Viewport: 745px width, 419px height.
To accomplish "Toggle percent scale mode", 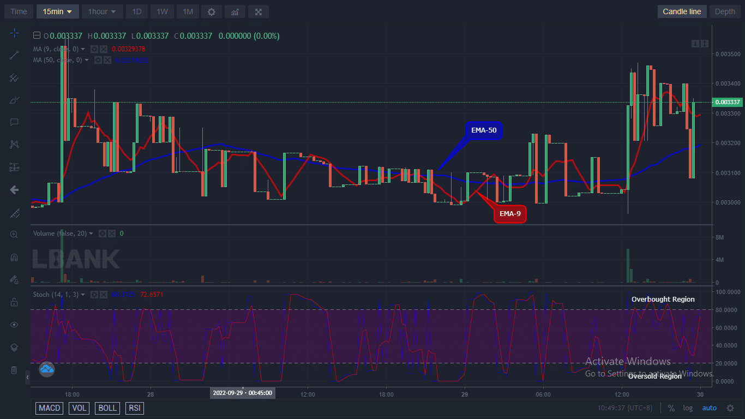I will pyautogui.click(x=671, y=408).
